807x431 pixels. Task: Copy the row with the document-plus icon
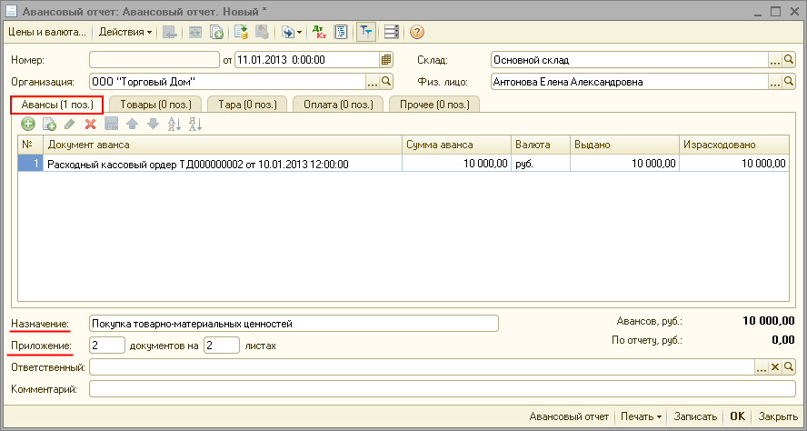(49, 124)
